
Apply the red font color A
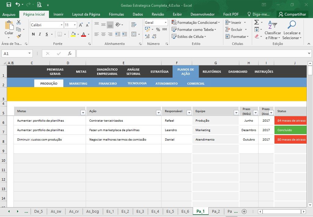[84, 34]
